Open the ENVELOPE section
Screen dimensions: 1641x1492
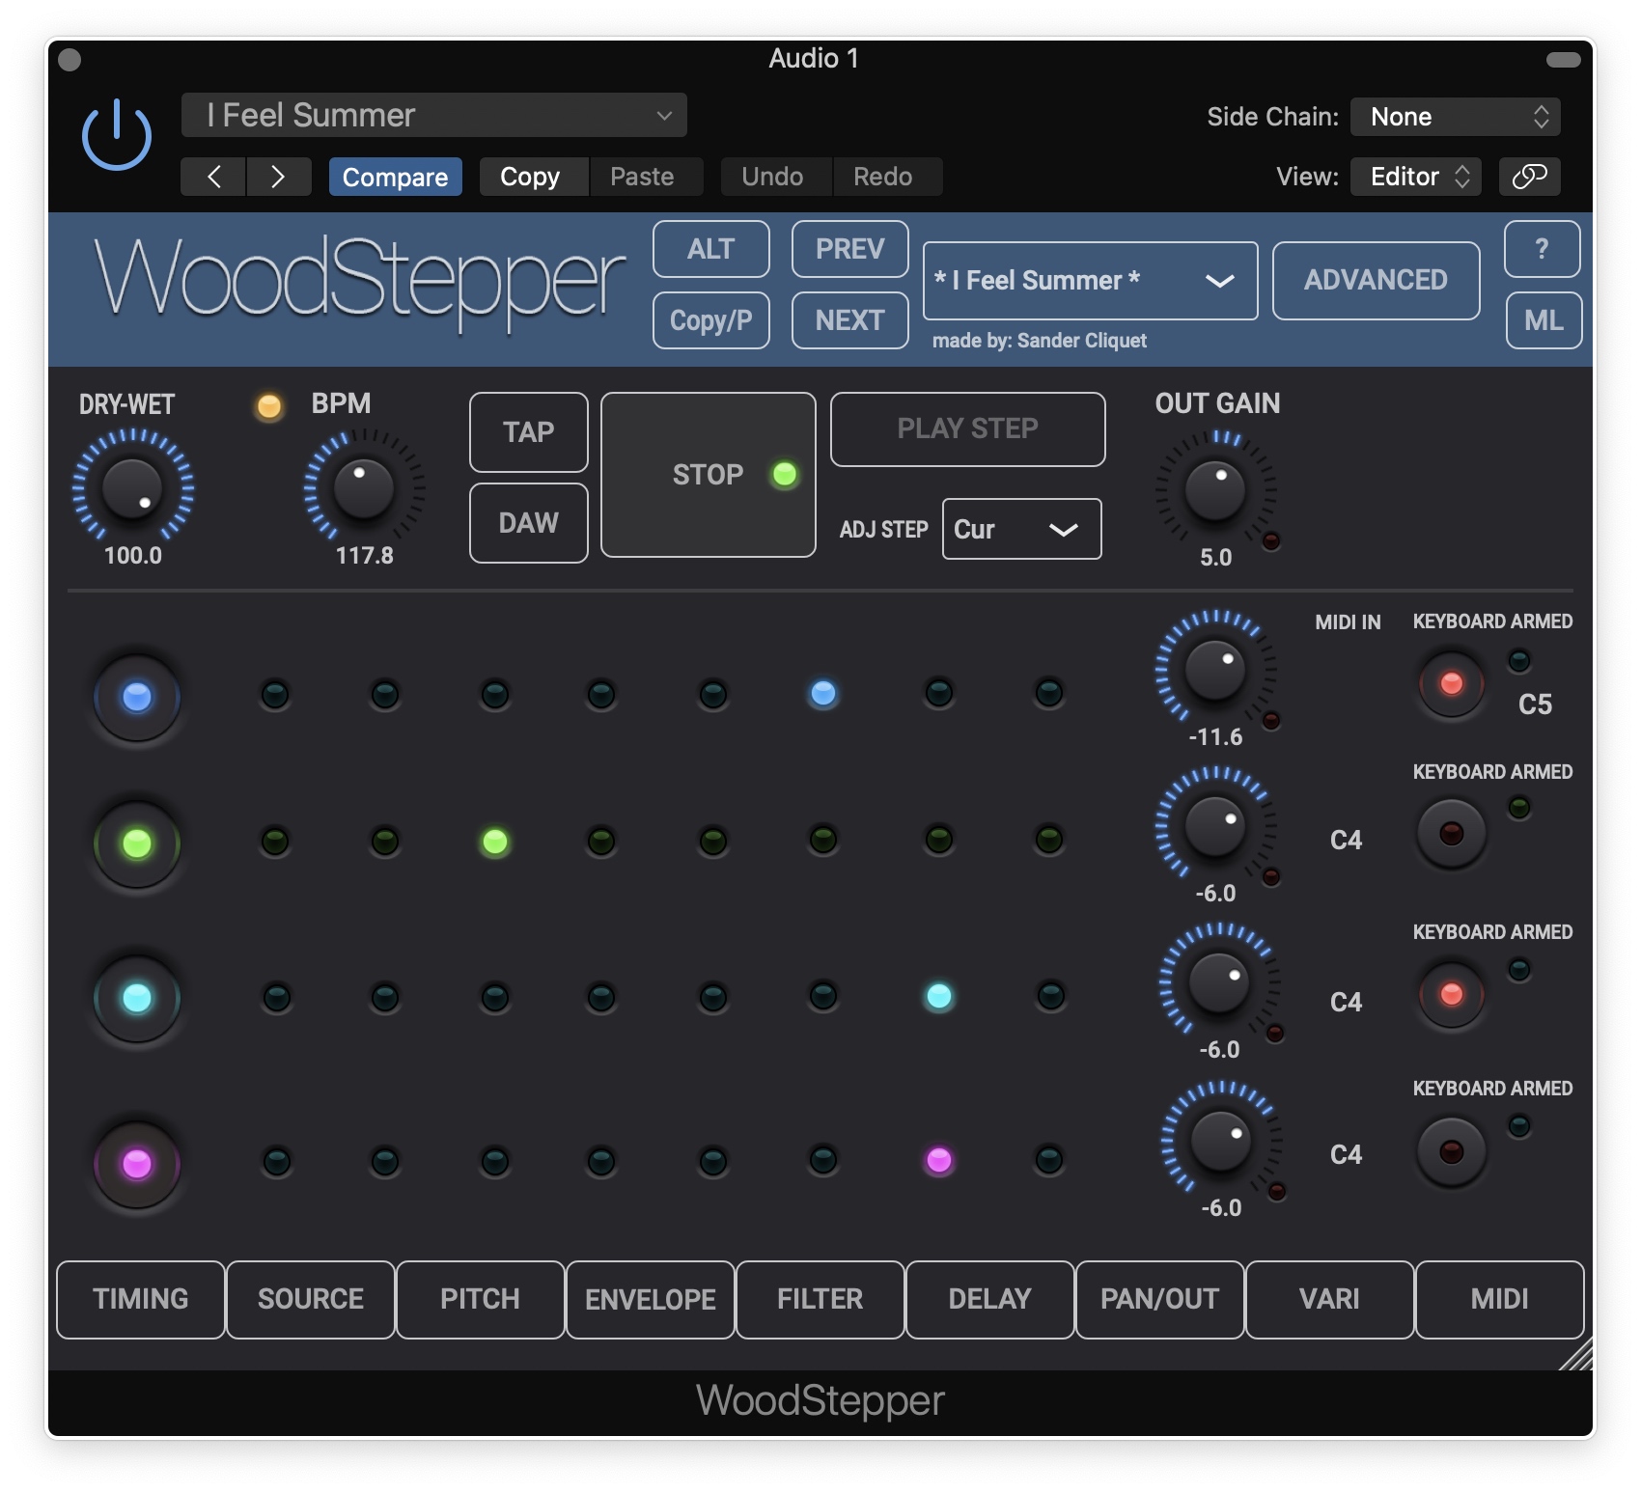(650, 1299)
